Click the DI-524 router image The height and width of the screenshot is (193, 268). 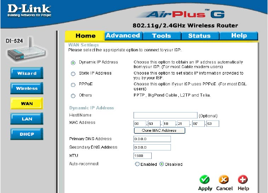tap(27, 50)
